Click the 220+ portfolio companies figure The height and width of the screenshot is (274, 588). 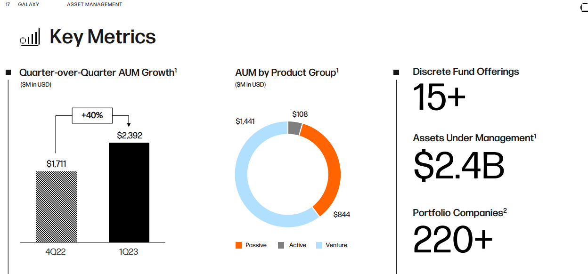[453, 239]
